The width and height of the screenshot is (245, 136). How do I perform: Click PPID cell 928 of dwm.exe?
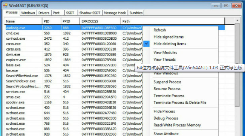point(66,54)
